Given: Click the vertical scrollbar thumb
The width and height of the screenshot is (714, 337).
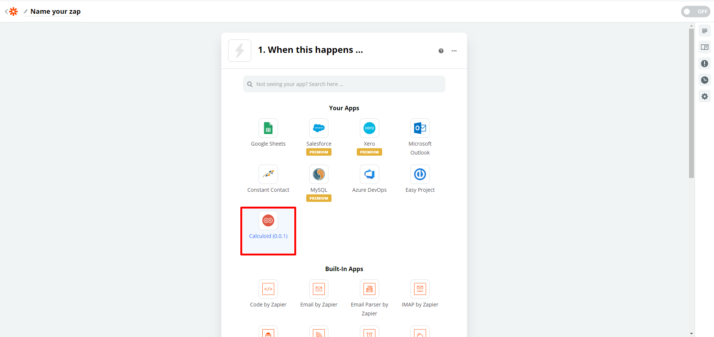Looking at the screenshot, I should pyautogui.click(x=691, y=104).
